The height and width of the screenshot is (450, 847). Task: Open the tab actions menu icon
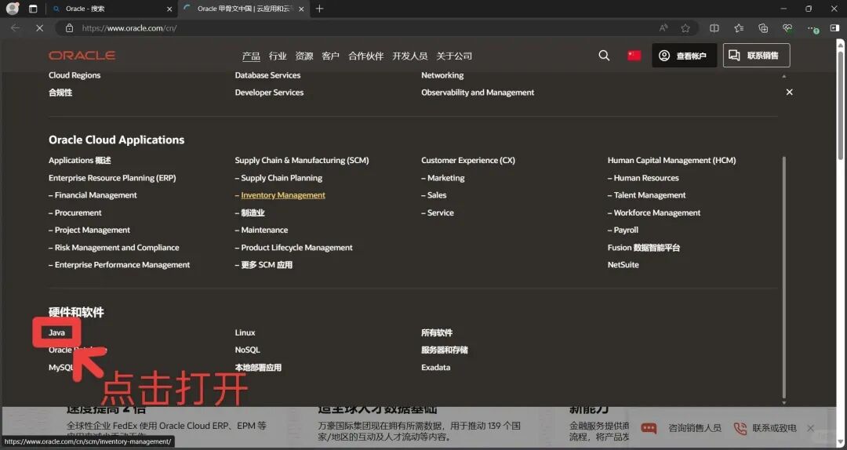[33, 9]
